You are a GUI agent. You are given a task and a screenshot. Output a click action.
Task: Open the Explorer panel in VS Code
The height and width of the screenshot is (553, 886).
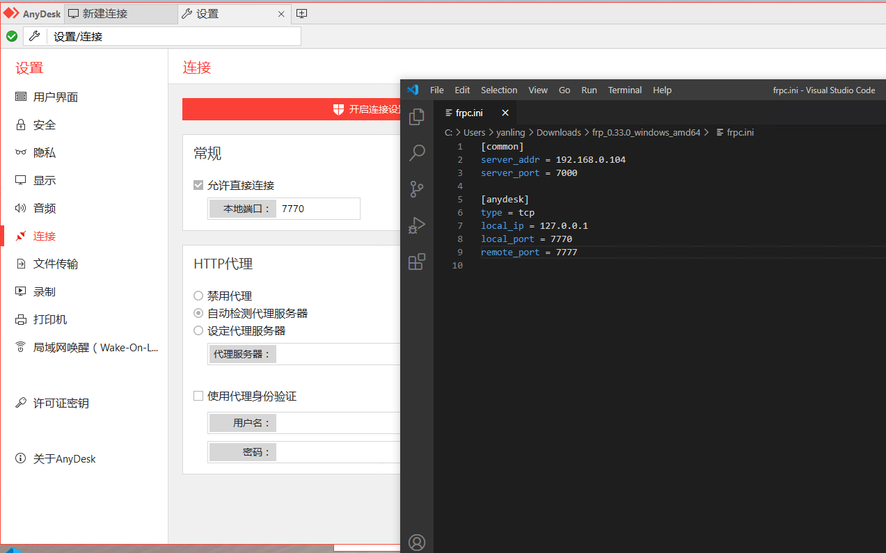pos(416,117)
